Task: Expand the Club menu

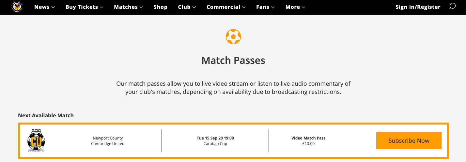Action: 187,7
